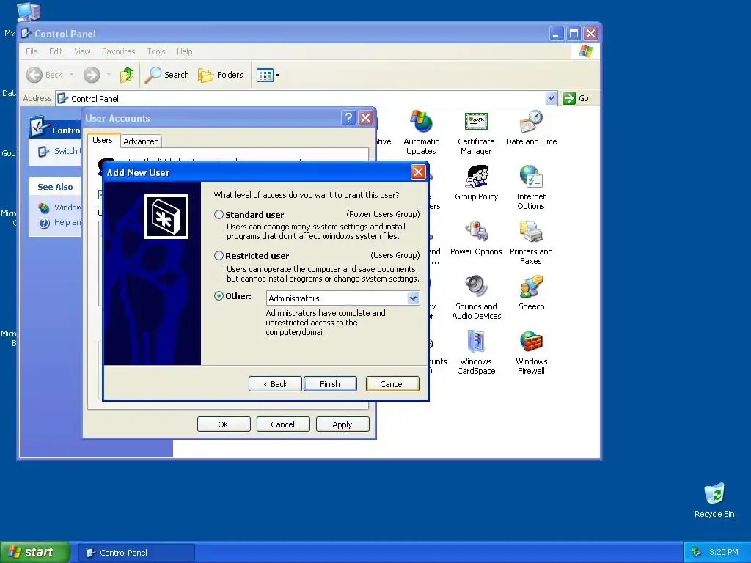The image size is (751, 563).
Task: Select the Other radio button
Action: pyautogui.click(x=219, y=296)
